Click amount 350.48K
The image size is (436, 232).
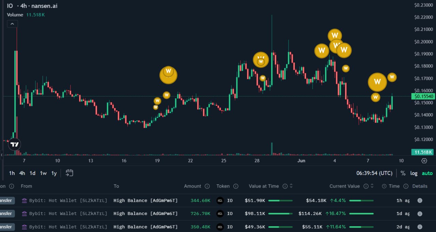point(201,227)
